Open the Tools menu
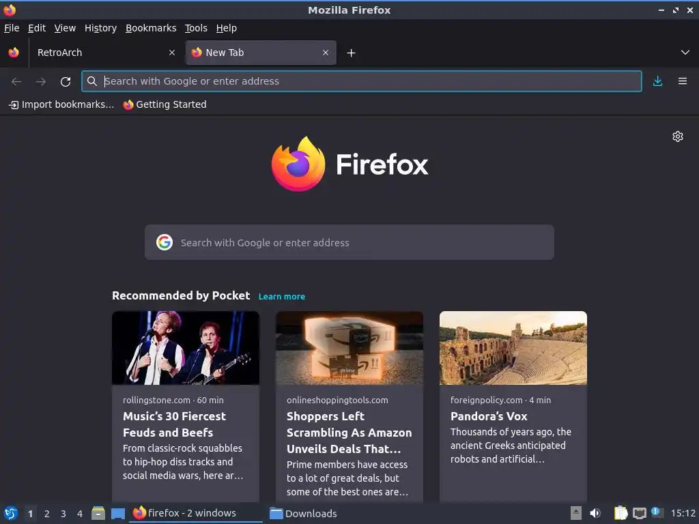 coord(196,28)
